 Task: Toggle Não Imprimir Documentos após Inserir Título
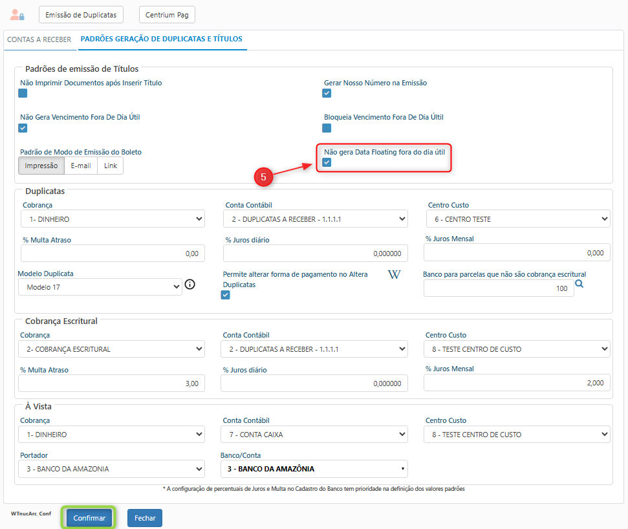pos(23,93)
